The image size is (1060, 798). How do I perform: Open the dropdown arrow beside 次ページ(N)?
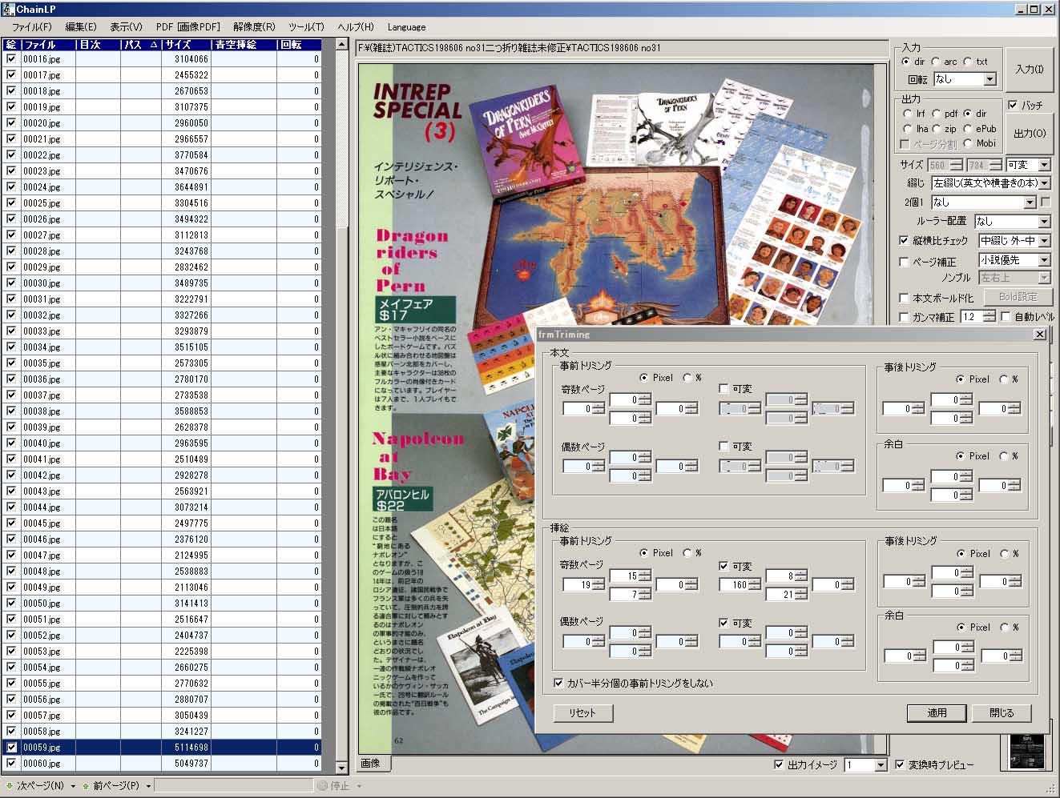(73, 786)
